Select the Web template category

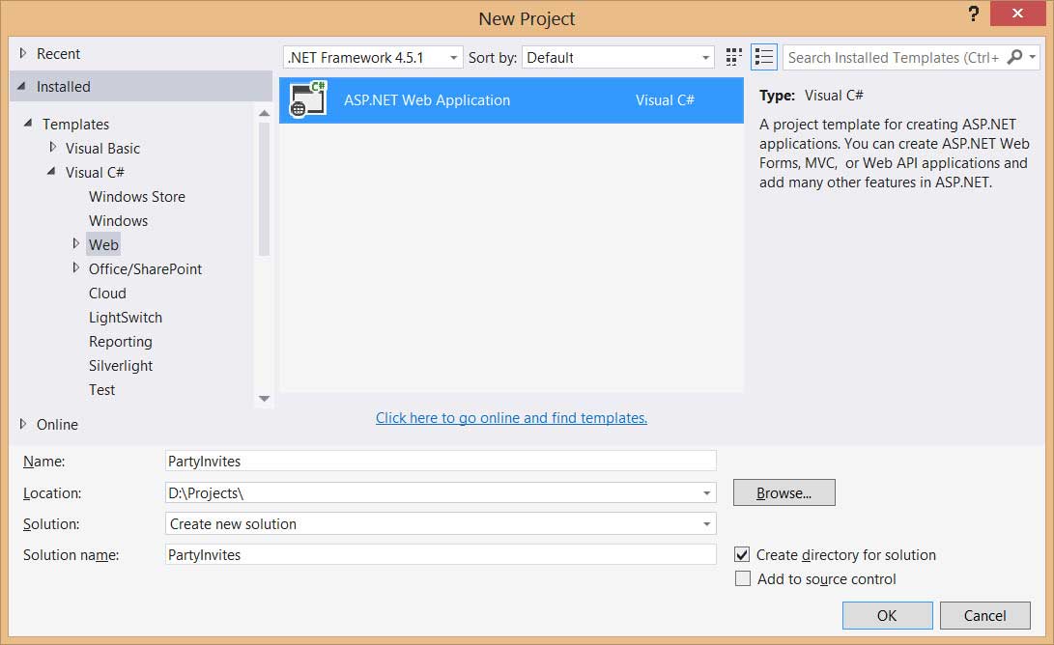click(103, 244)
